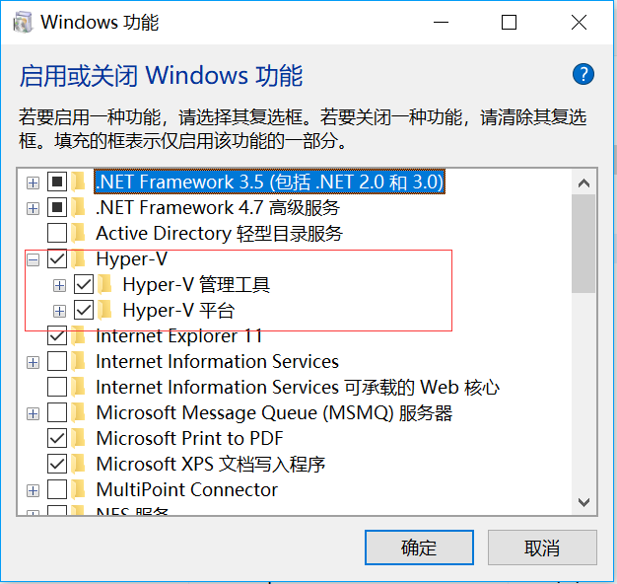
Task: Click the Hyper-V folder icon
Action: click(78, 259)
